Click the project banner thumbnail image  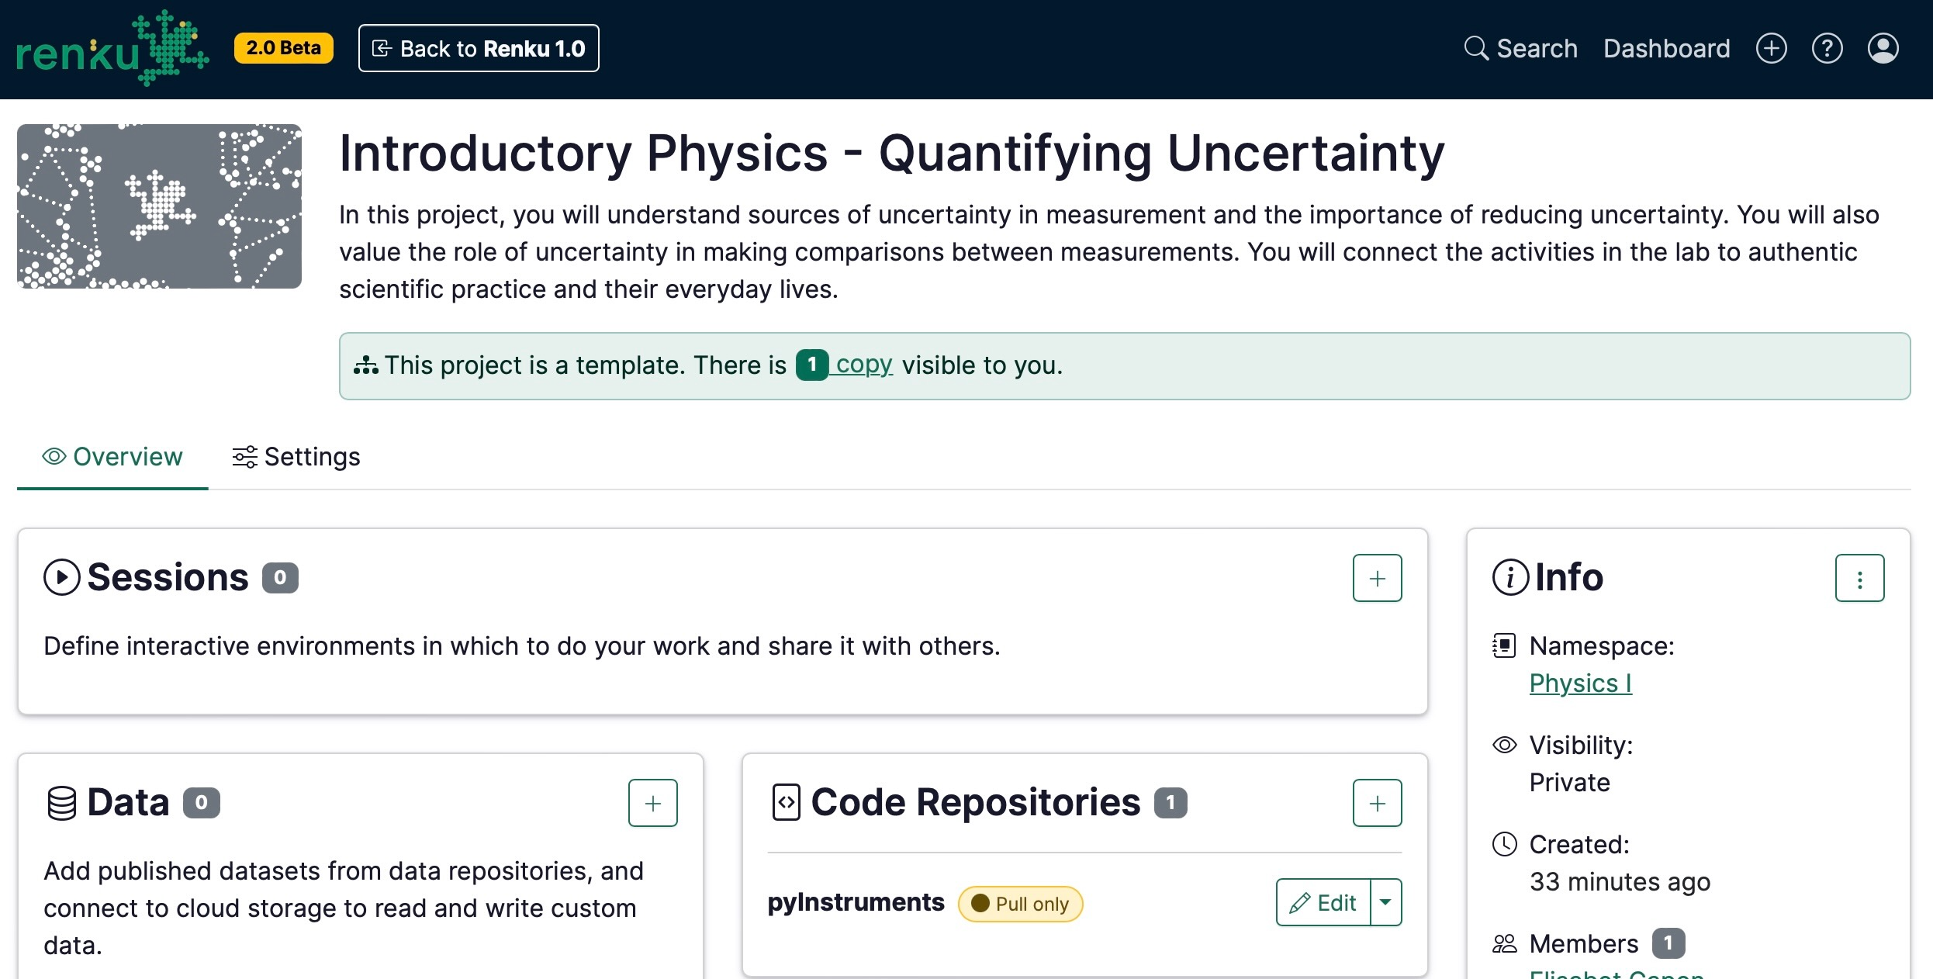pos(159,206)
